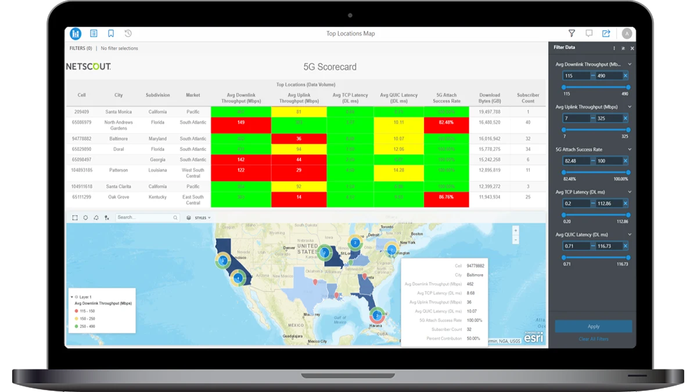
Task: Click the FILTERS (0) menu item
Action: [x=81, y=48]
